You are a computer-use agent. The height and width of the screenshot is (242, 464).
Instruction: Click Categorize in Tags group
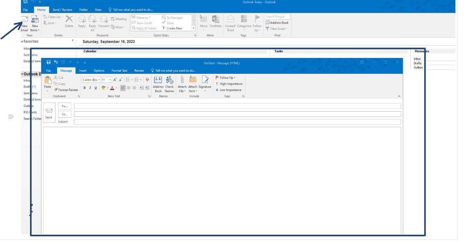click(x=244, y=23)
